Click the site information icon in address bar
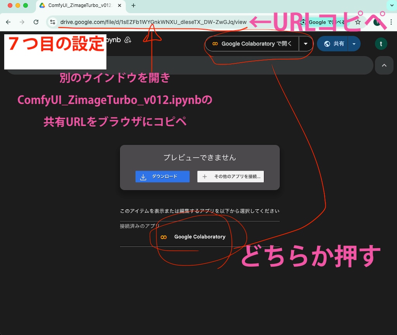397x335 pixels. click(53, 22)
